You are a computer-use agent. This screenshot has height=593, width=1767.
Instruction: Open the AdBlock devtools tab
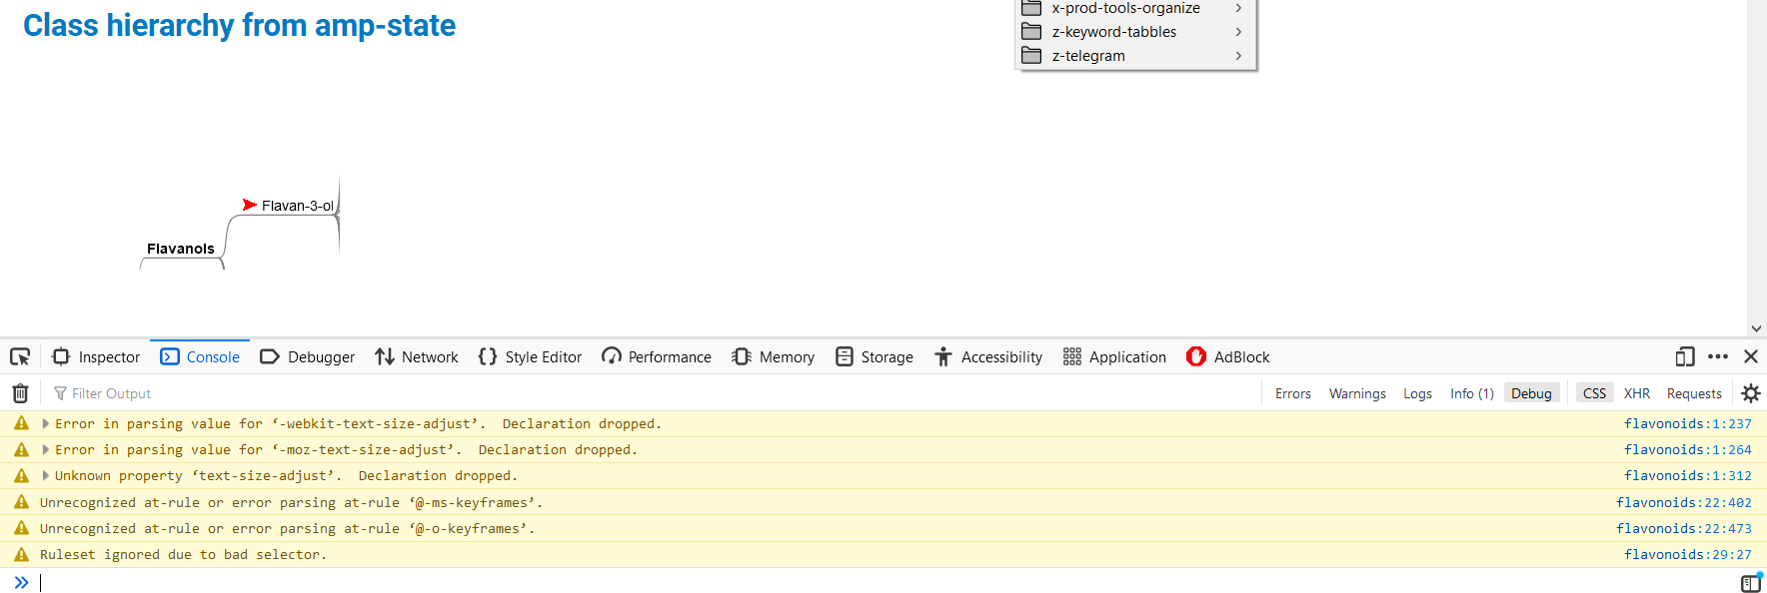tap(1227, 356)
